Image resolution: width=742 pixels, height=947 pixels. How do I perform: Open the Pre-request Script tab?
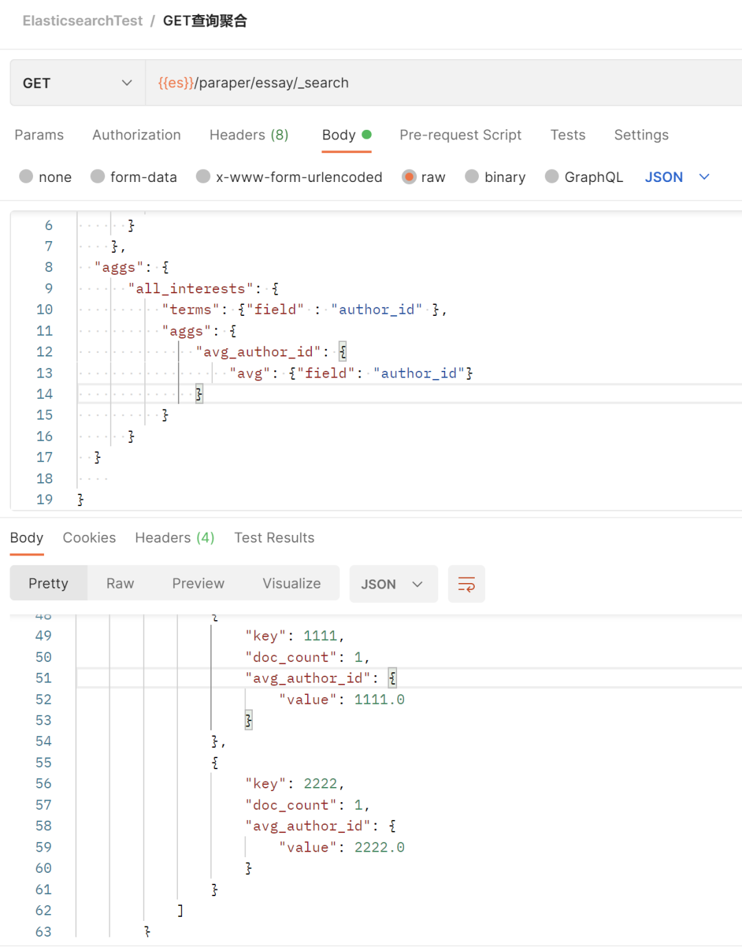coord(460,135)
